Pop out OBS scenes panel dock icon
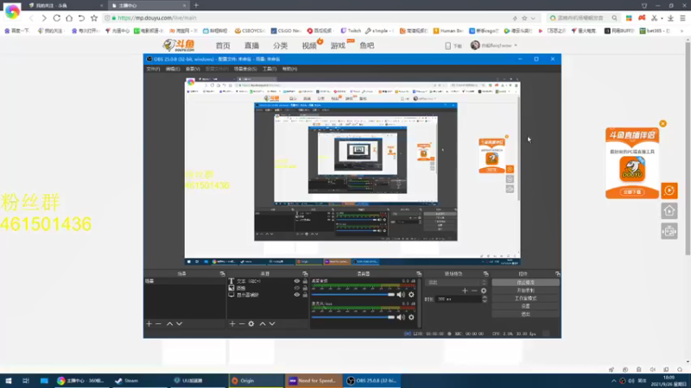This screenshot has width=691, height=388. click(x=222, y=273)
